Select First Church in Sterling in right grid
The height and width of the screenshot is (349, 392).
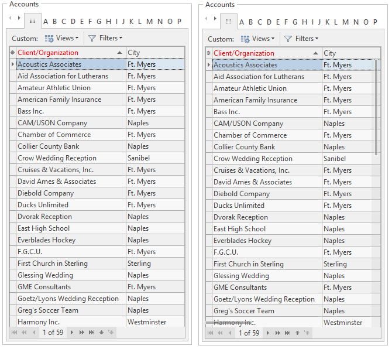click(x=293, y=264)
